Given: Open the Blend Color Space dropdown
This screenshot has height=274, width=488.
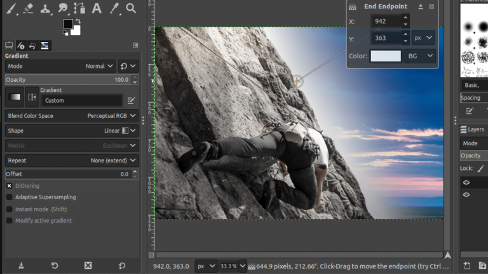Looking at the screenshot, I should click(x=72, y=116).
